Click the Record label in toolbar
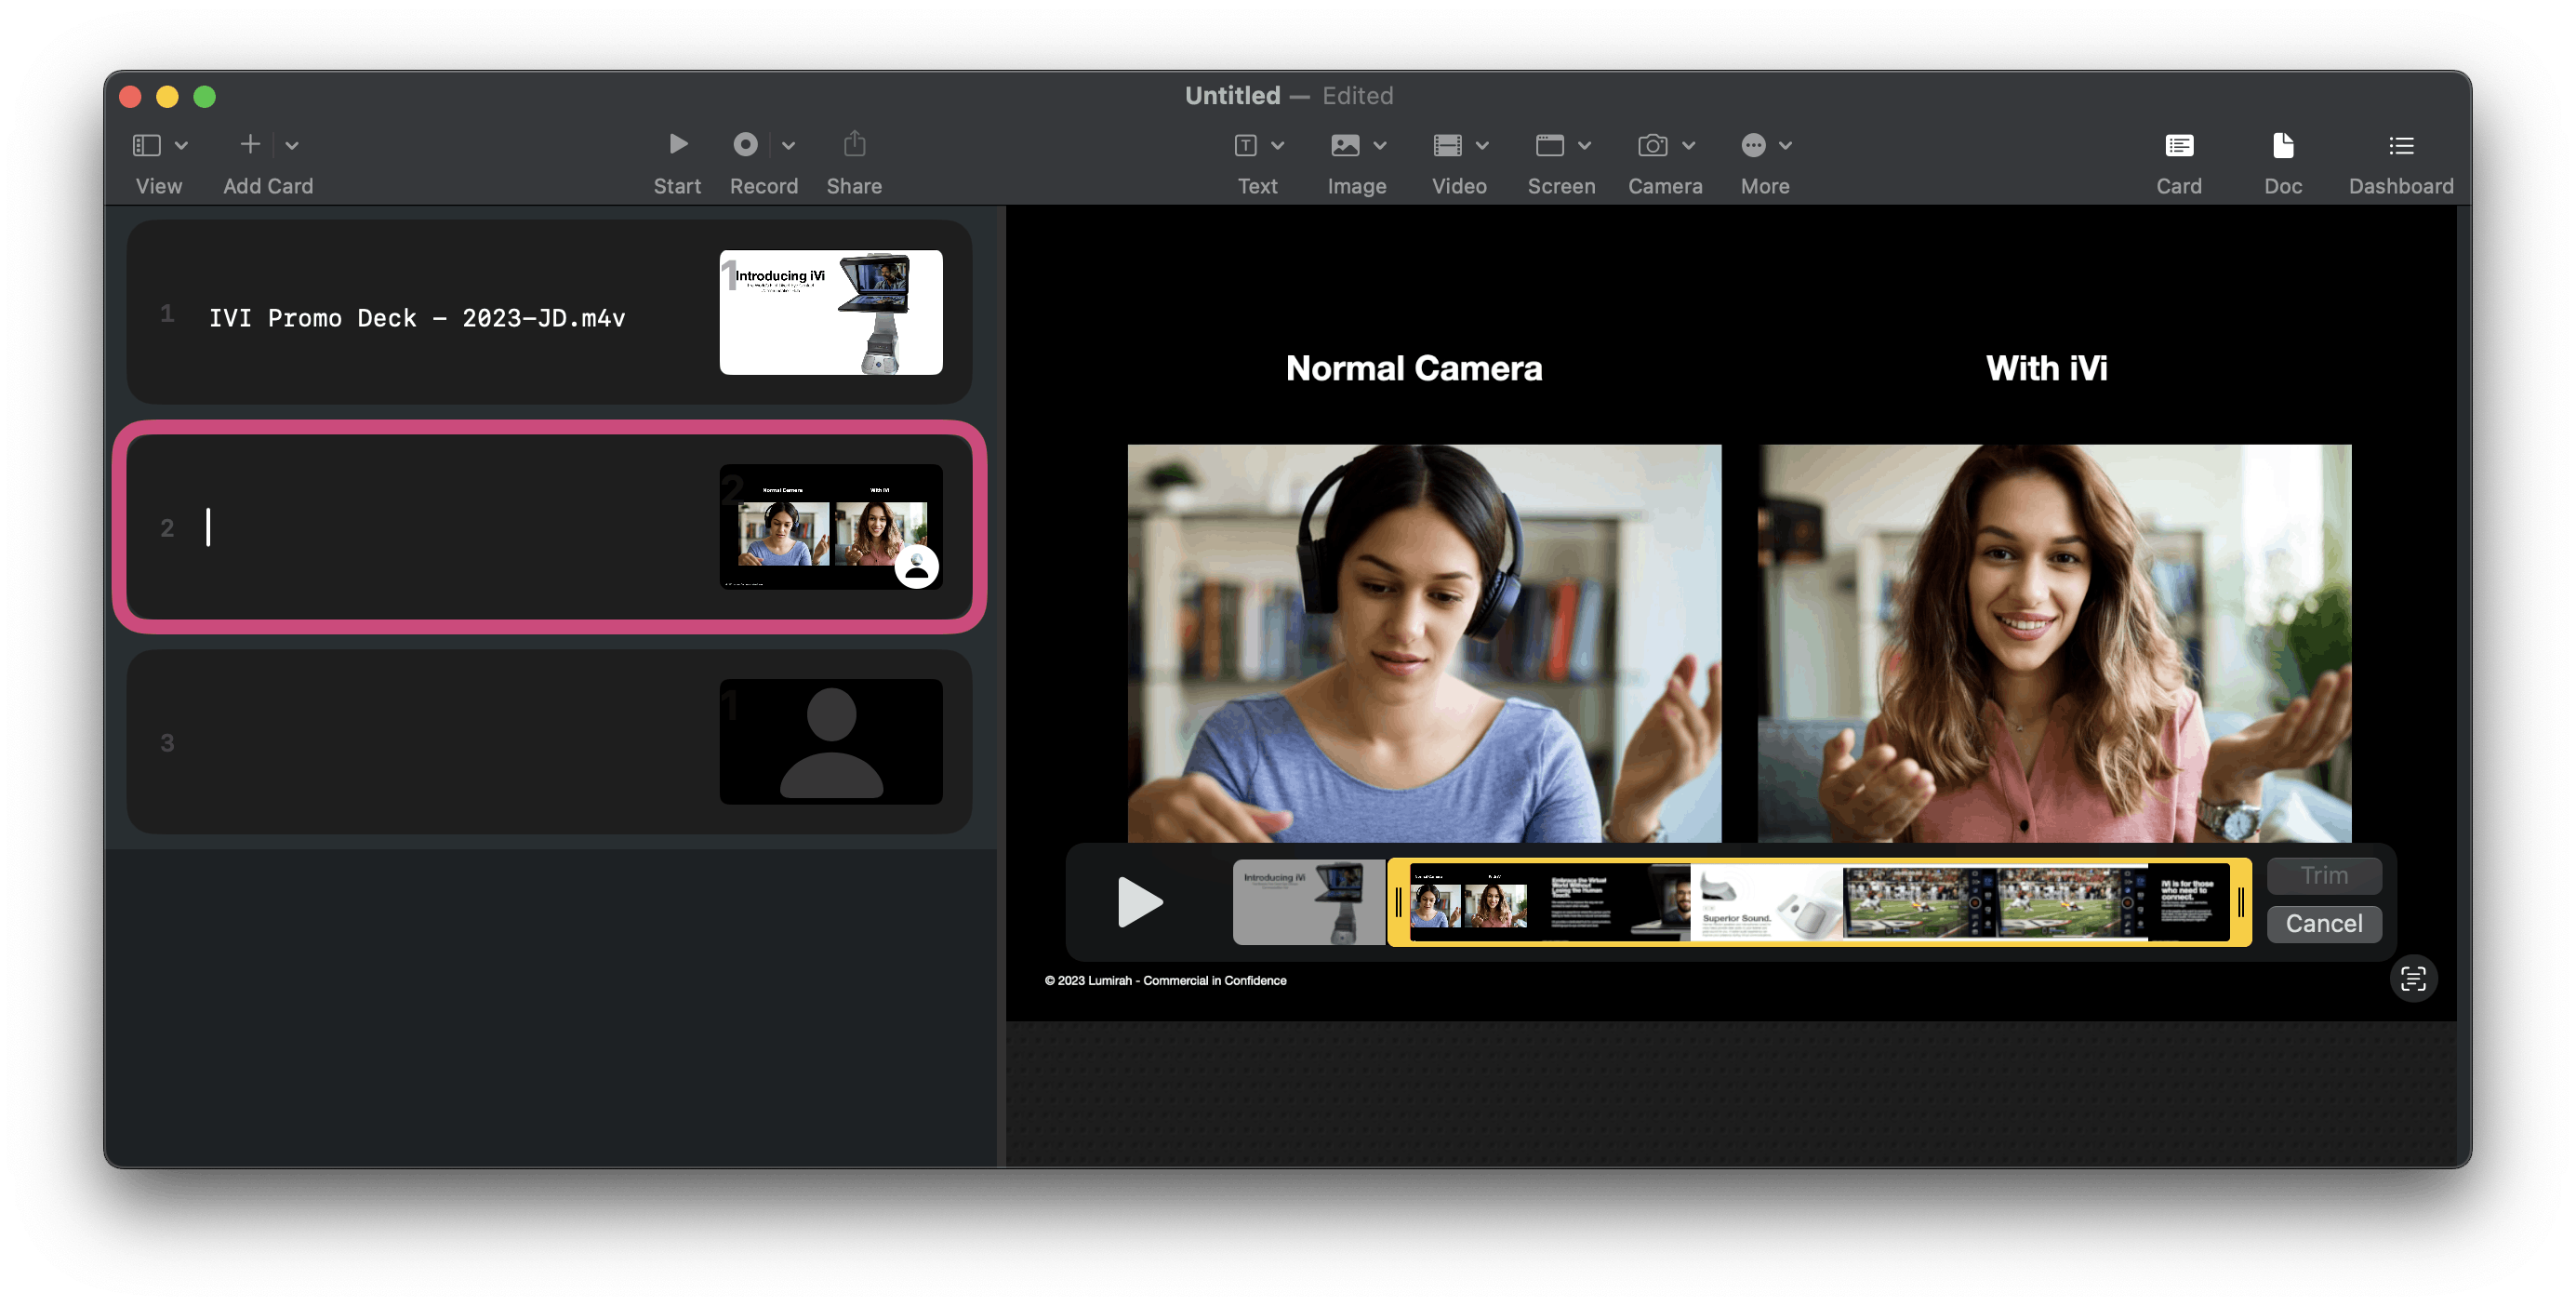Image resolution: width=2576 pixels, height=1306 pixels. point(764,186)
